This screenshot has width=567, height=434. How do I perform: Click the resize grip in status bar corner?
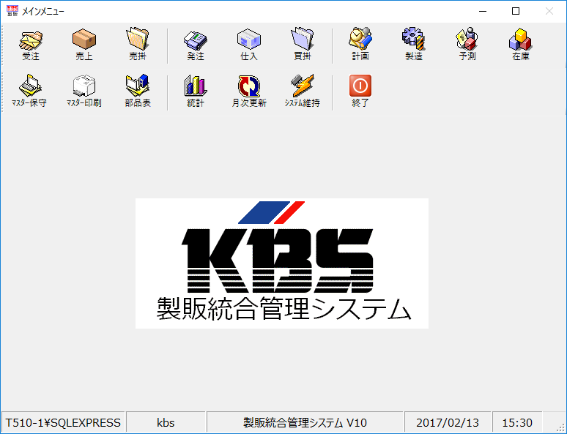tap(560, 427)
